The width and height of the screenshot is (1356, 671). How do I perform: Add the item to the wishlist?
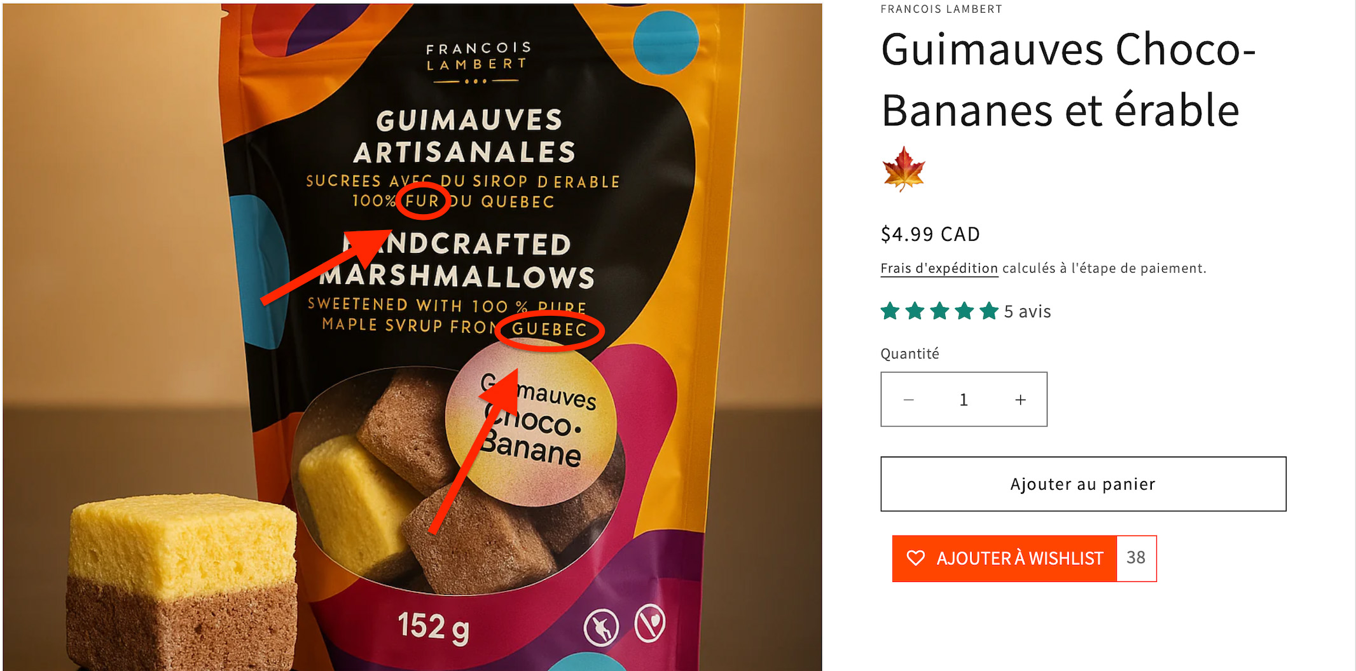click(1004, 559)
